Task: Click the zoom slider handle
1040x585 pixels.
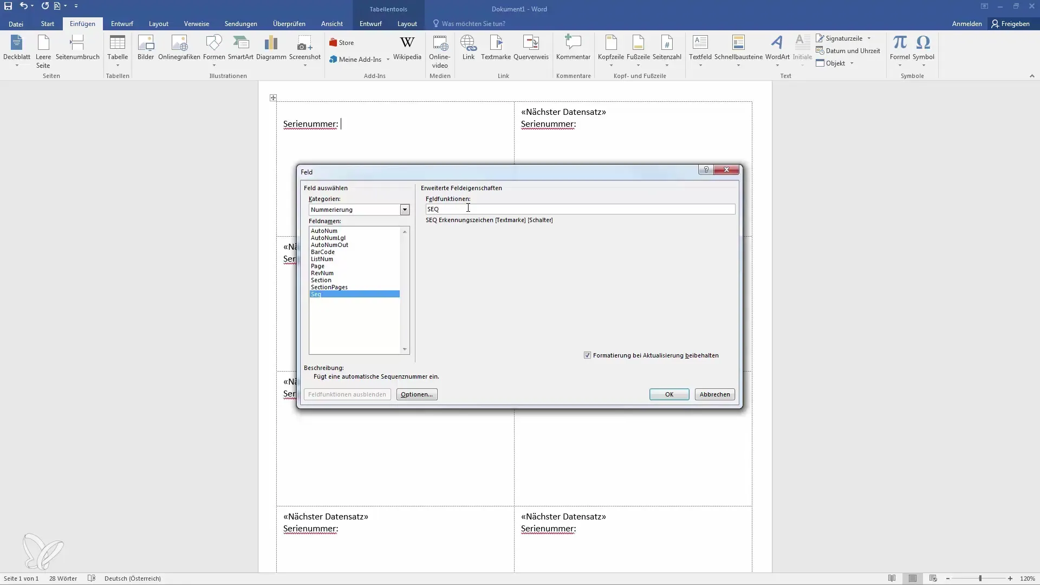Action: point(980,578)
